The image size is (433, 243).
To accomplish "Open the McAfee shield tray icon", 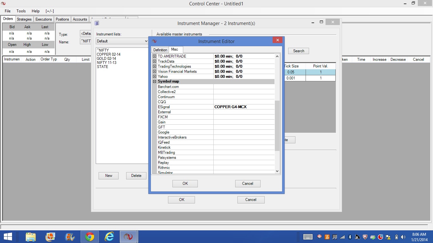I will coord(365,237).
